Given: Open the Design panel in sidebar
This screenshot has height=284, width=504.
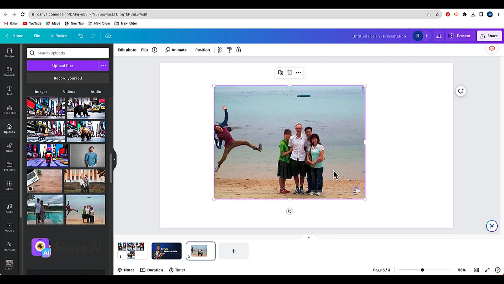Looking at the screenshot, I should 9,53.
